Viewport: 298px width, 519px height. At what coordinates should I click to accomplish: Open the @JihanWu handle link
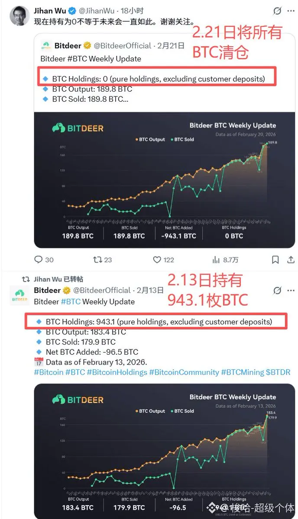pyautogui.click(x=97, y=11)
